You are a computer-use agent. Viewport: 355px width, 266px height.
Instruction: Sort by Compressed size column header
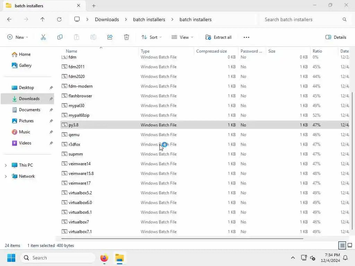pos(211,51)
